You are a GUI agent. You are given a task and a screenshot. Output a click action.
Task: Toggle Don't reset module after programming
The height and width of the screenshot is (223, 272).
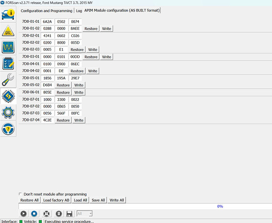click(20, 194)
